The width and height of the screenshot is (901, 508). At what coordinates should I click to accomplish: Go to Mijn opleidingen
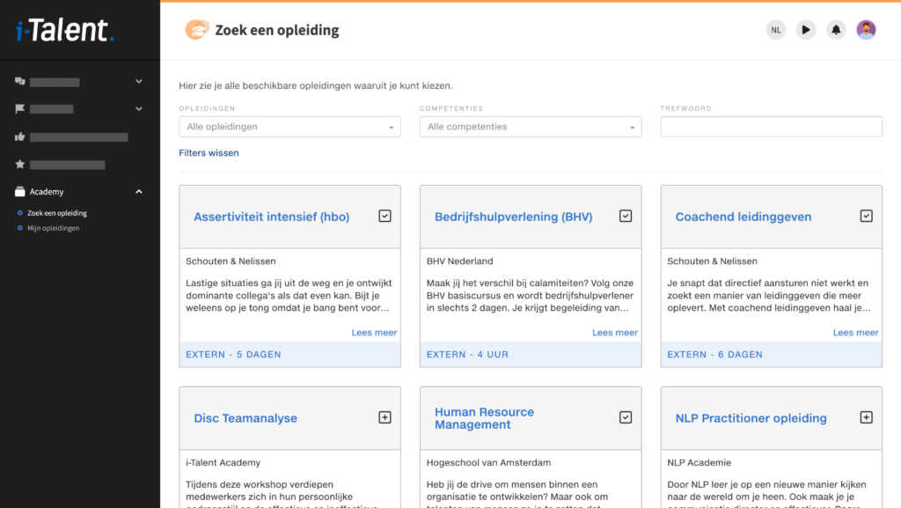pyautogui.click(x=53, y=228)
